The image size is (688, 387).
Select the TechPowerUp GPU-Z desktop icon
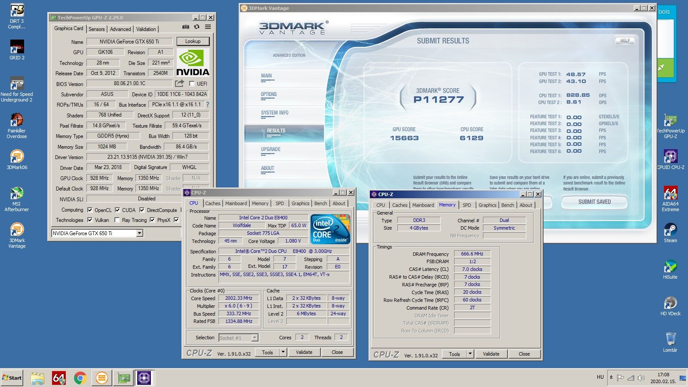[670, 126]
